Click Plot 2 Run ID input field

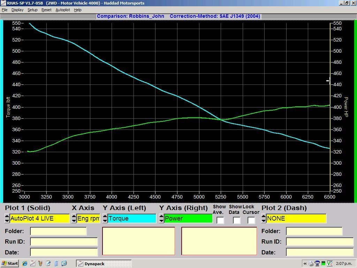(320, 241)
